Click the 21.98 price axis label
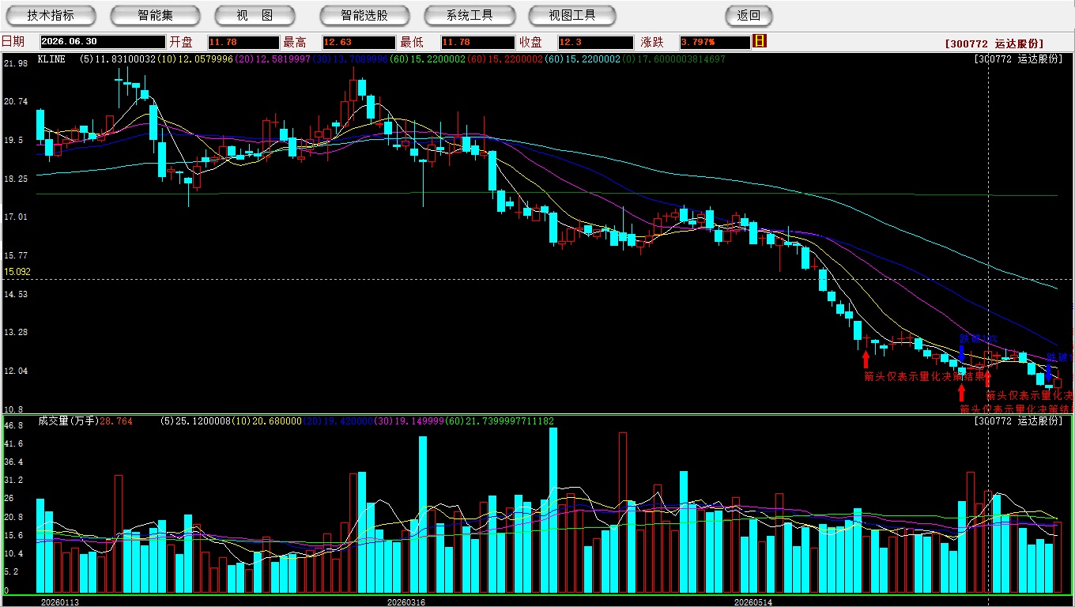The image size is (1075, 607). tap(16, 63)
